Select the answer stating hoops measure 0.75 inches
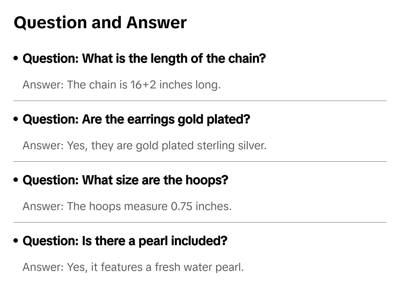The height and width of the screenshot is (299, 400). [127, 206]
